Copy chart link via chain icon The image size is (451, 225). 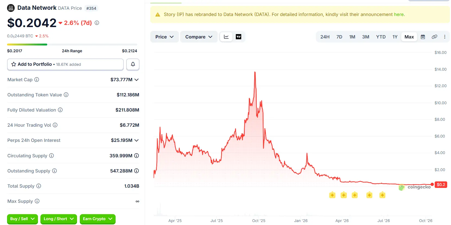434,37
